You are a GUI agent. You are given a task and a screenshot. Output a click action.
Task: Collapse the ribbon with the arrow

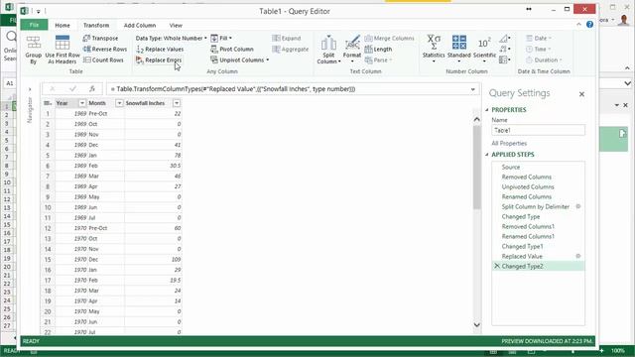click(x=578, y=24)
